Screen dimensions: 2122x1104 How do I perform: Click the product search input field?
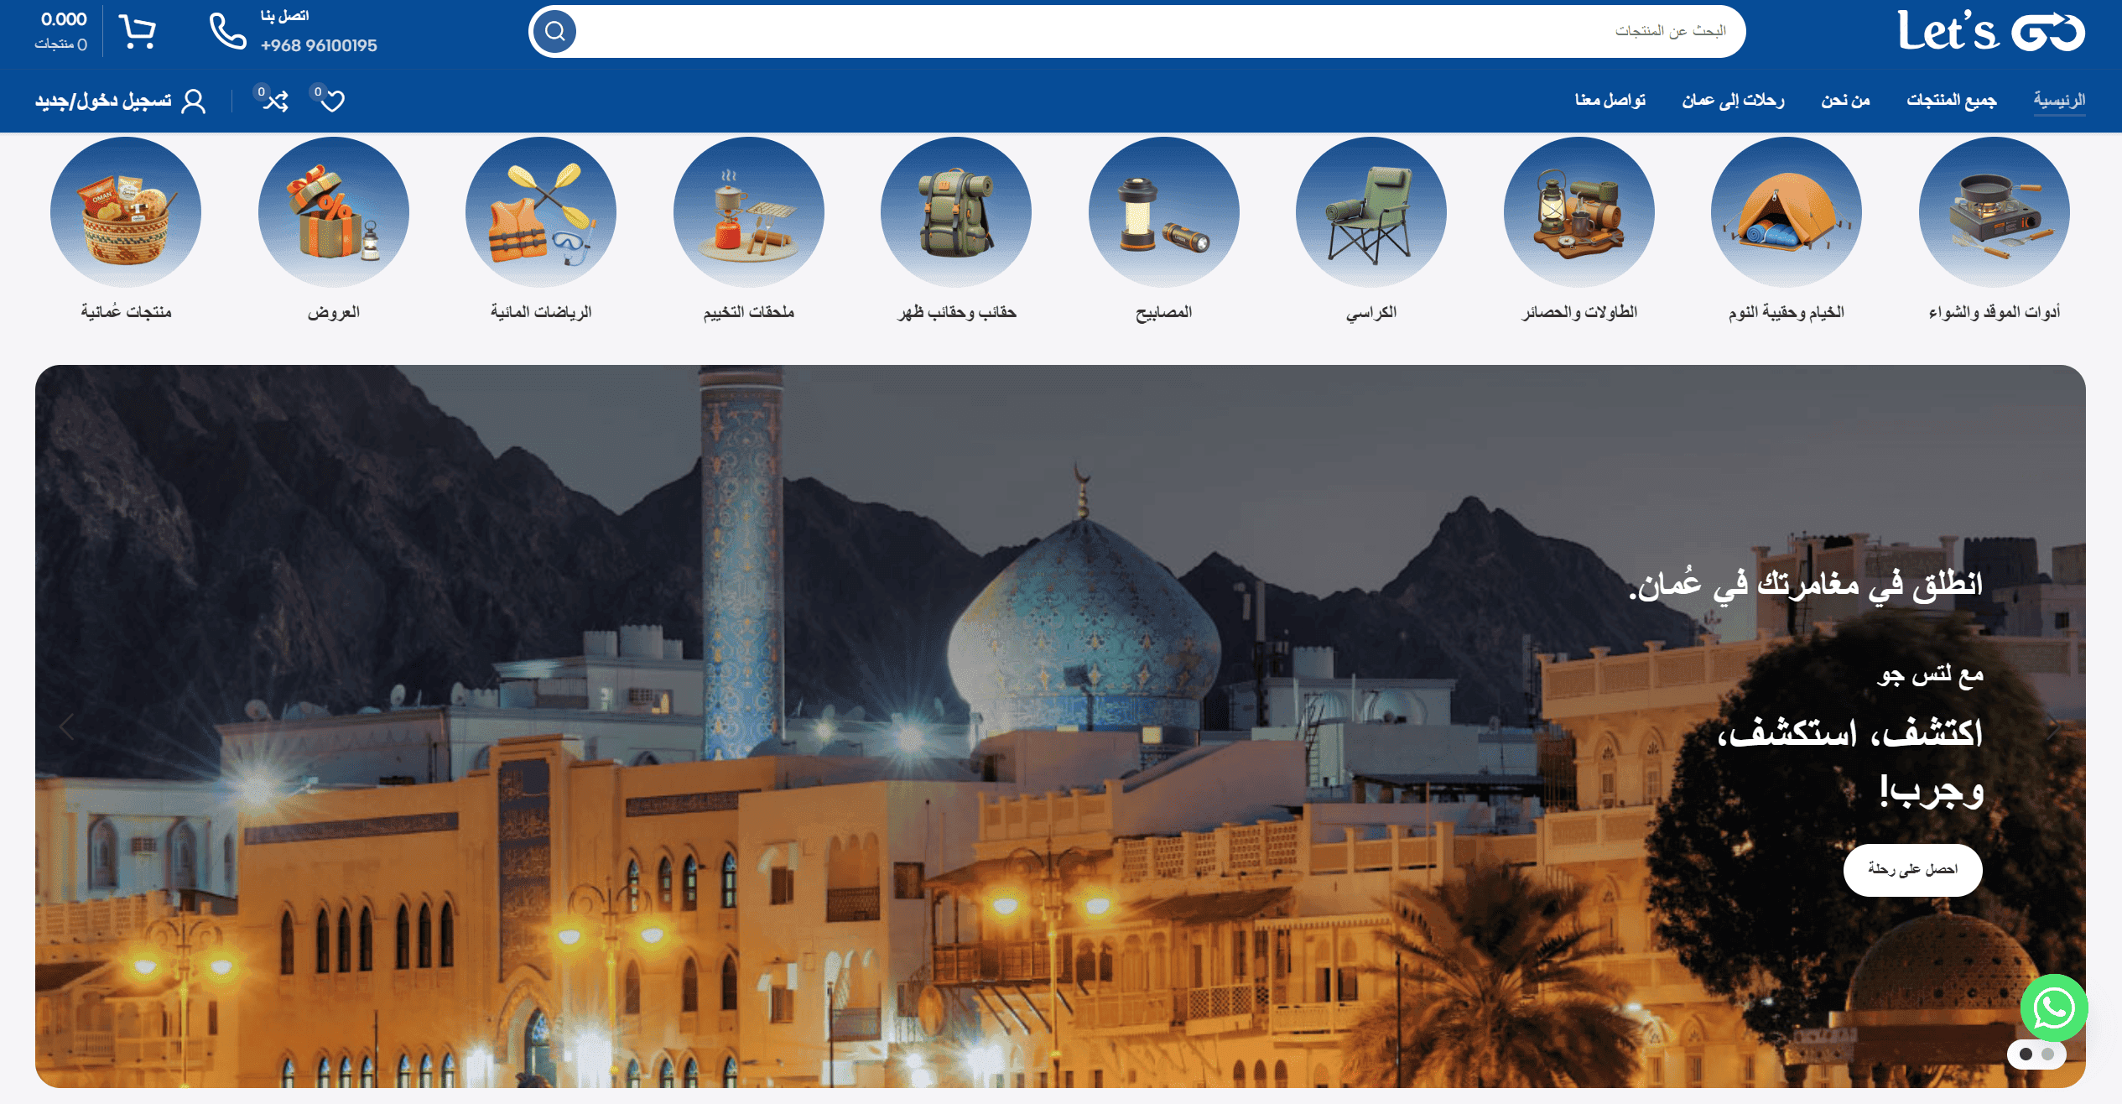[1157, 32]
